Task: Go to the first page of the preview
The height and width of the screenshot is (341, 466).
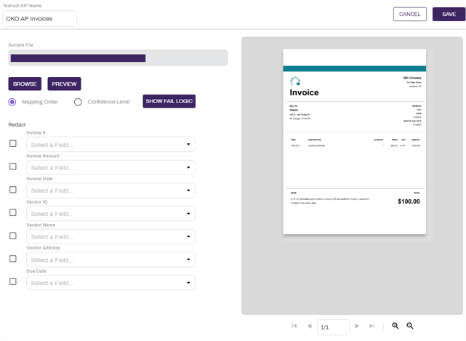Action: pyautogui.click(x=294, y=326)
